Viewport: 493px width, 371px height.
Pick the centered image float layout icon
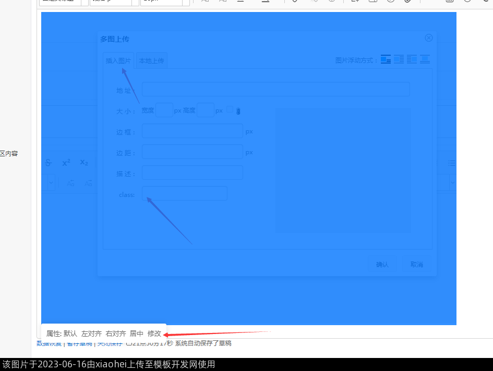(425, 59)
